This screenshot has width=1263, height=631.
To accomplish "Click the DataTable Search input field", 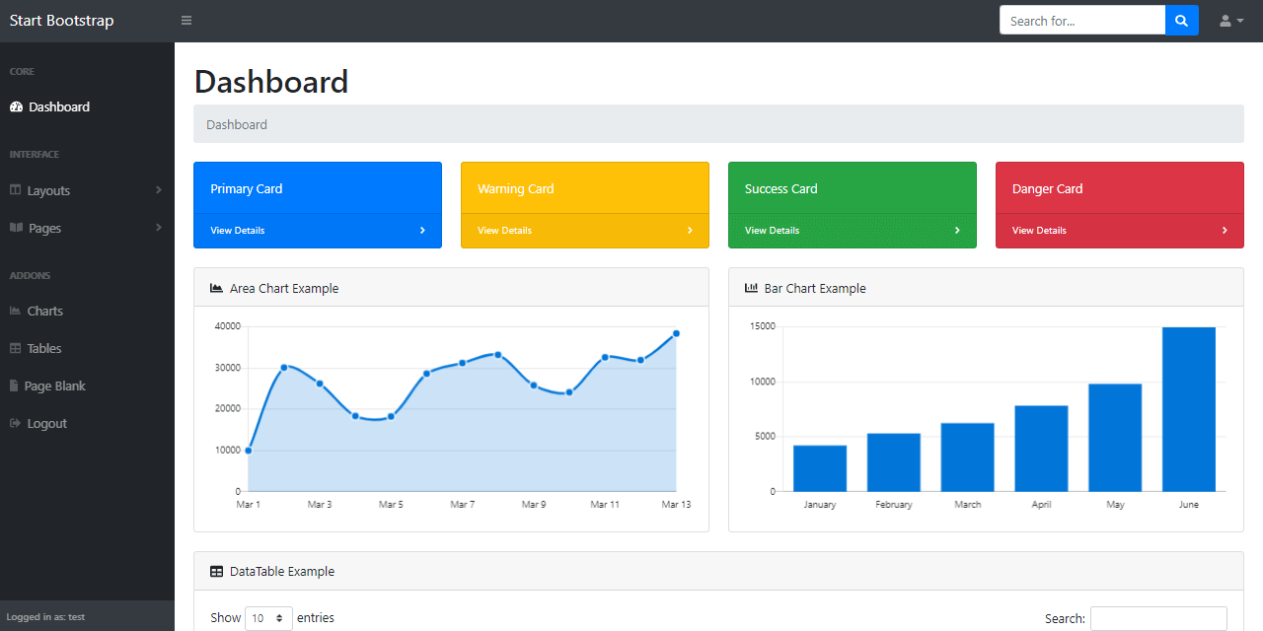I will [x=1158, y=618].
